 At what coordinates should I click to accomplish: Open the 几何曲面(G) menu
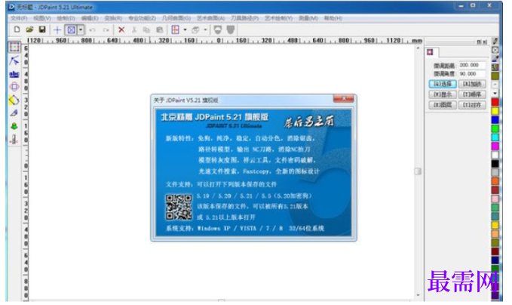coord(176,18)
